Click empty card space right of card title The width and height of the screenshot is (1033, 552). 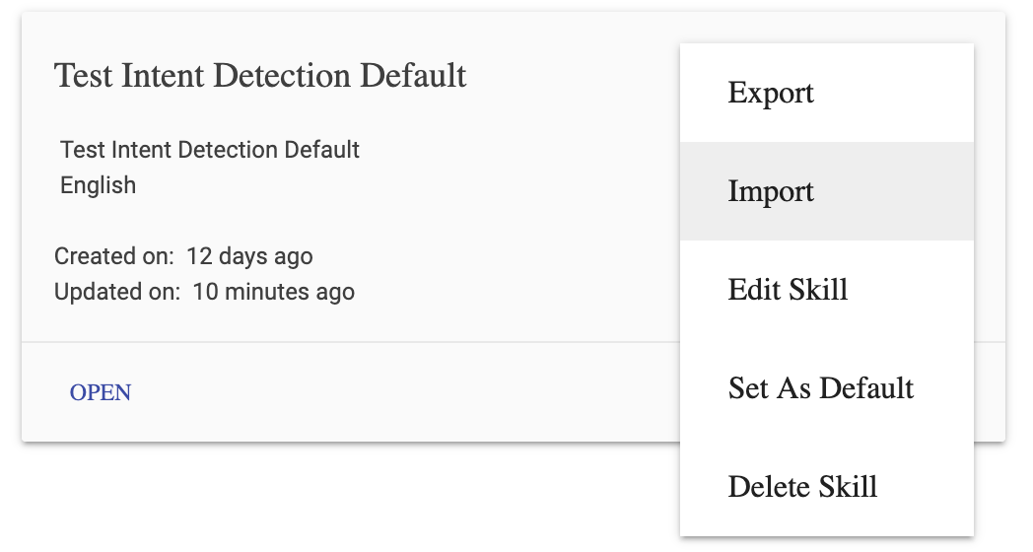tap(572, 76)
